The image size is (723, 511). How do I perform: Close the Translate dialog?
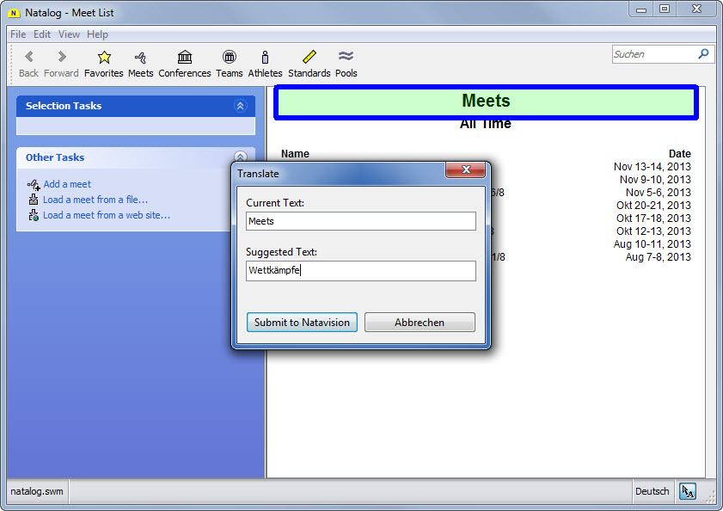pos(466,171)
